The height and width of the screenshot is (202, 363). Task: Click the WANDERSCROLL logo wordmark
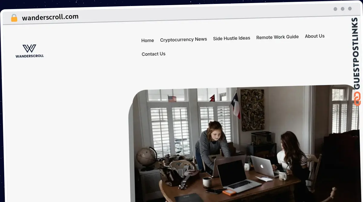click(x=29, y=56)
